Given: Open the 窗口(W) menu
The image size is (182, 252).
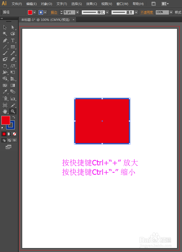Looking at the screenshot, I should (x=122, y=4).
